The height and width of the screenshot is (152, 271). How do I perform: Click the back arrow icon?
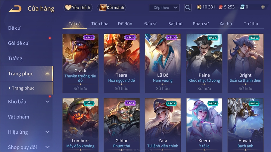(15, 8)
